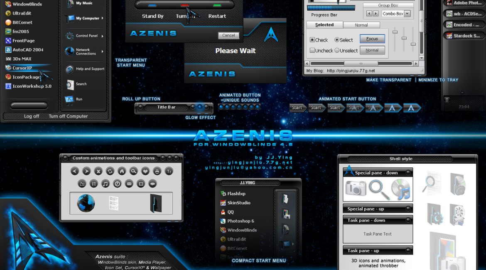Click Restart in shutdown dialog
Viewport: 486px width, 270px height.
coord(217,16)
